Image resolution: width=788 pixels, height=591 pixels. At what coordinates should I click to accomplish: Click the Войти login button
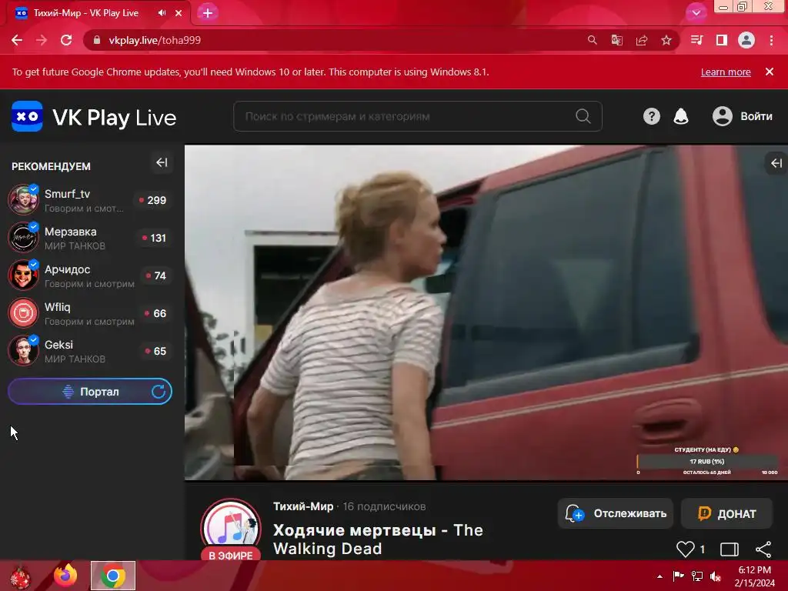743,117
